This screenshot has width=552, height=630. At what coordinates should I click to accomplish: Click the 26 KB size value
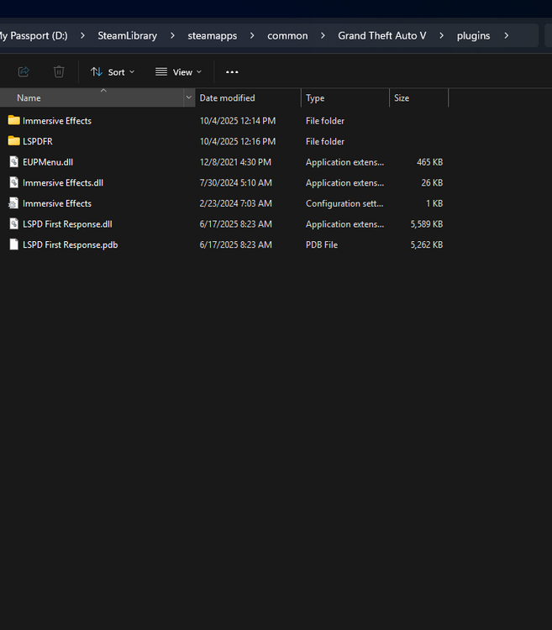click(x=432, y=183)
